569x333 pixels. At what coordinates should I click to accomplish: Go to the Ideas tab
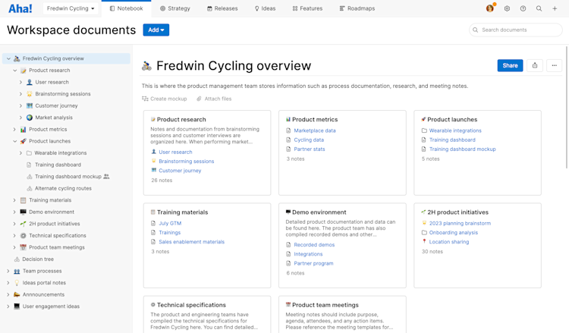tap(265, 8)
